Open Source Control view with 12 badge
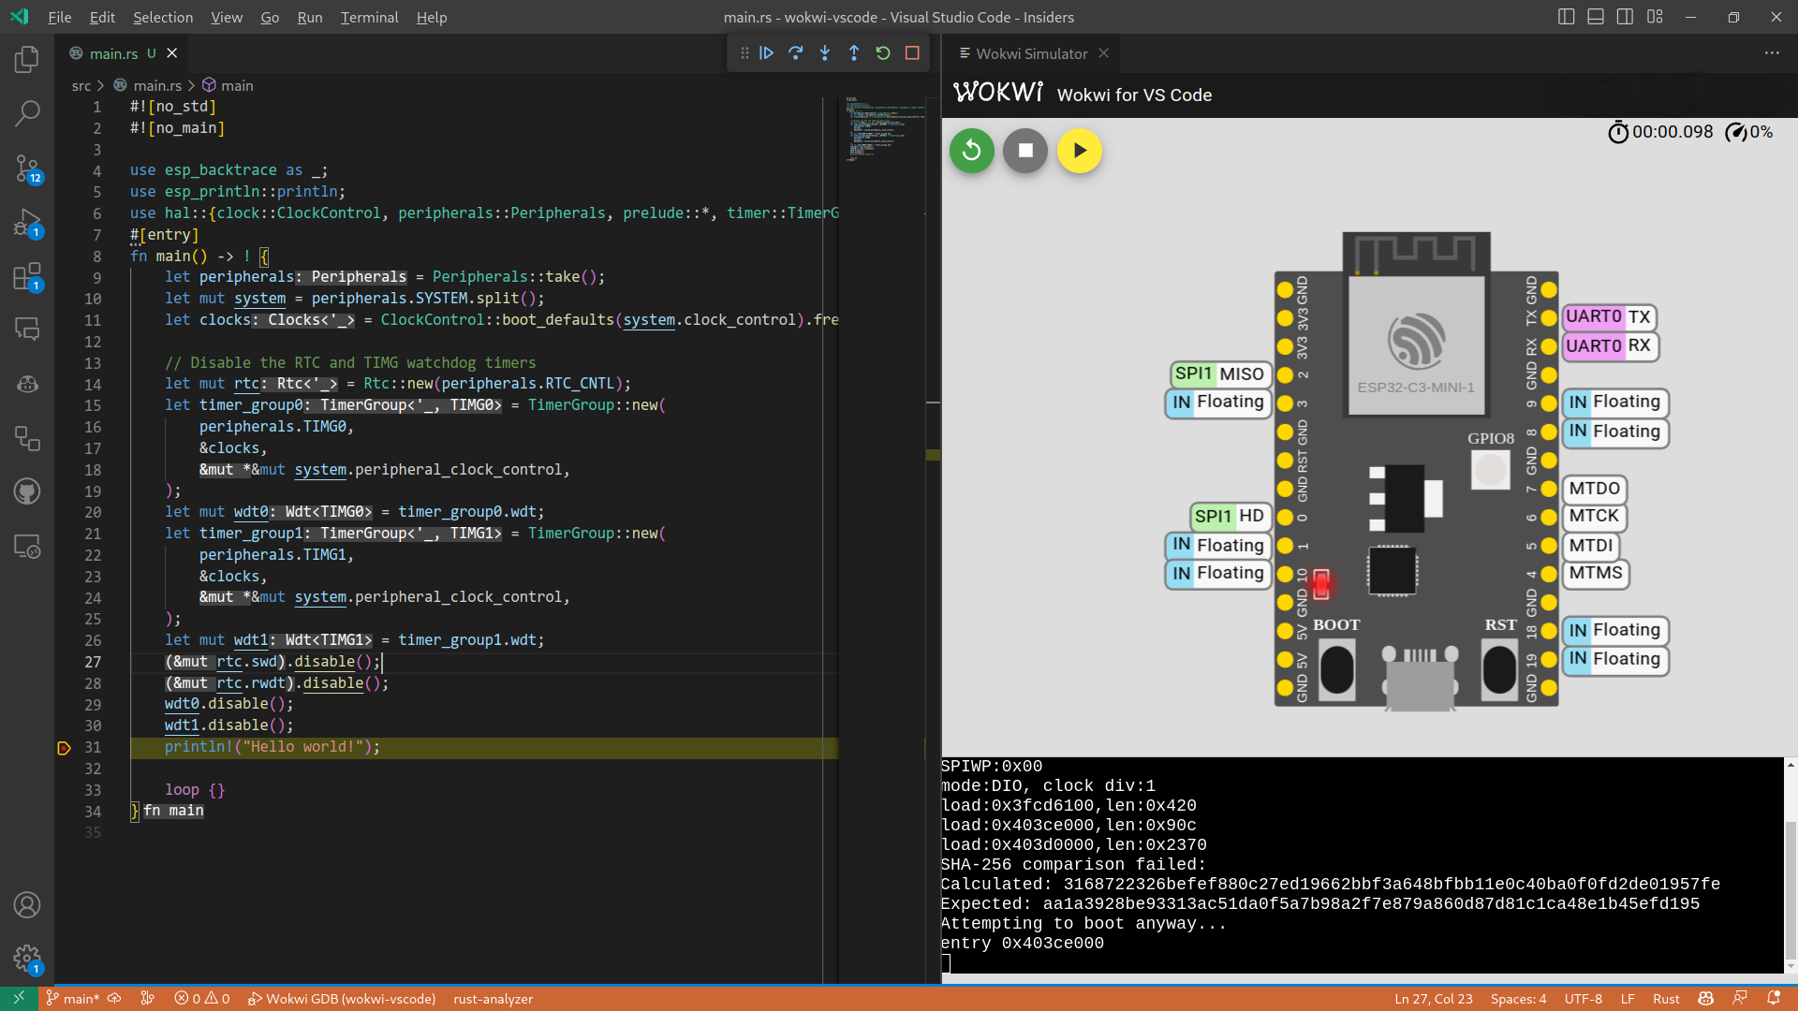Screen dimensions: 1798x1011 tap(27, 168)
